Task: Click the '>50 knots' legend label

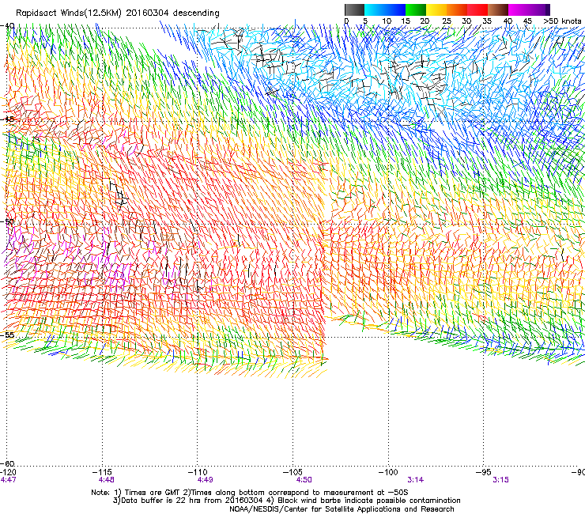Action: pos(562,21)
